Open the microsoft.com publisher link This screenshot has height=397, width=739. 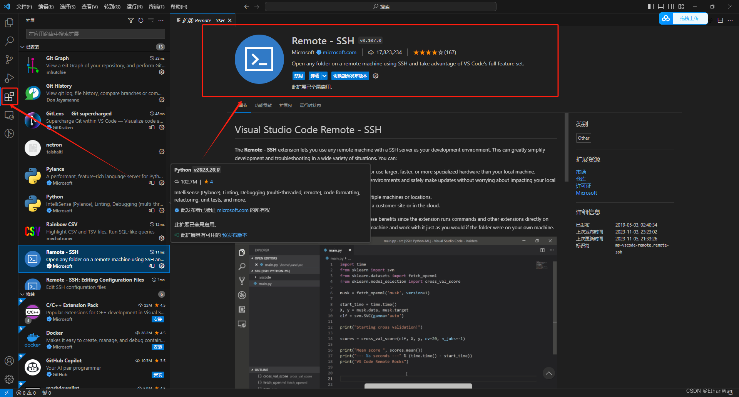(x=339, y=52)
